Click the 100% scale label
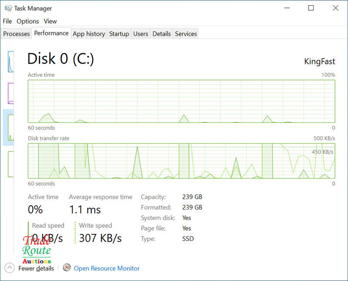Image resolution: width=348 pixels, height=281 pixels. point(328,75)
